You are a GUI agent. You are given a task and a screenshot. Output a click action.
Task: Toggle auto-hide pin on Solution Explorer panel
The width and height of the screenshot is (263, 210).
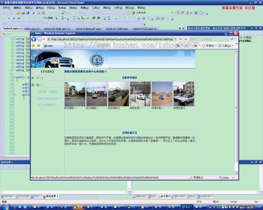click(256, 28)
